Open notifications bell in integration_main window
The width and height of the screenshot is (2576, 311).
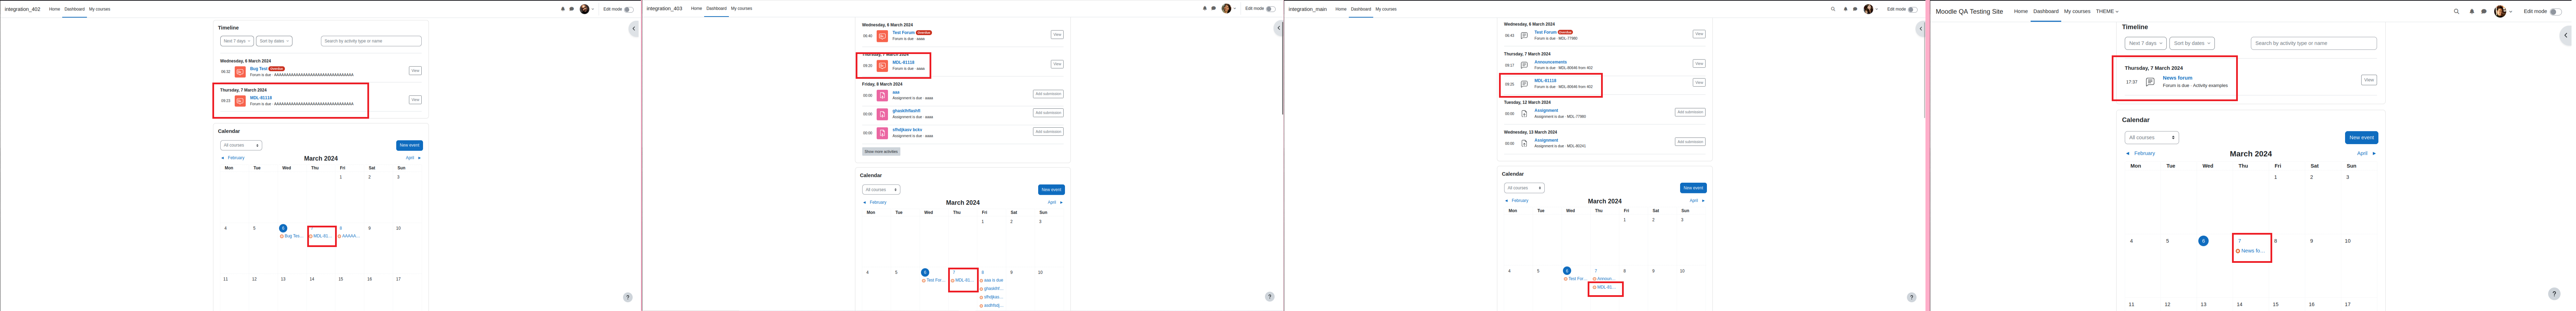[1846, 9]
